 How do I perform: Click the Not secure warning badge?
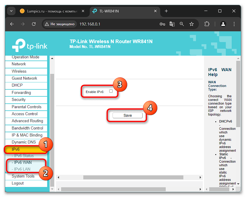(60, 24)
